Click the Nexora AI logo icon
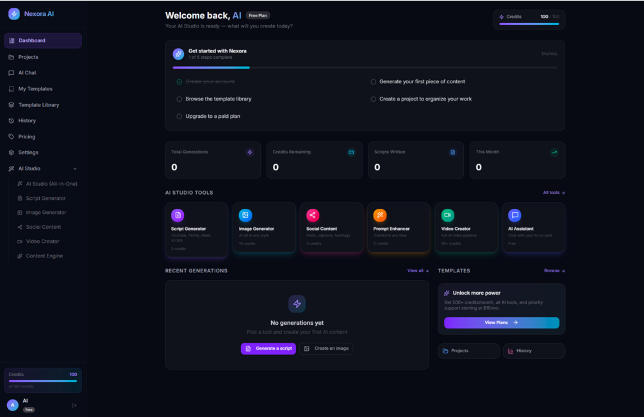This screenshot has width=644, height=417. [14, 13]
